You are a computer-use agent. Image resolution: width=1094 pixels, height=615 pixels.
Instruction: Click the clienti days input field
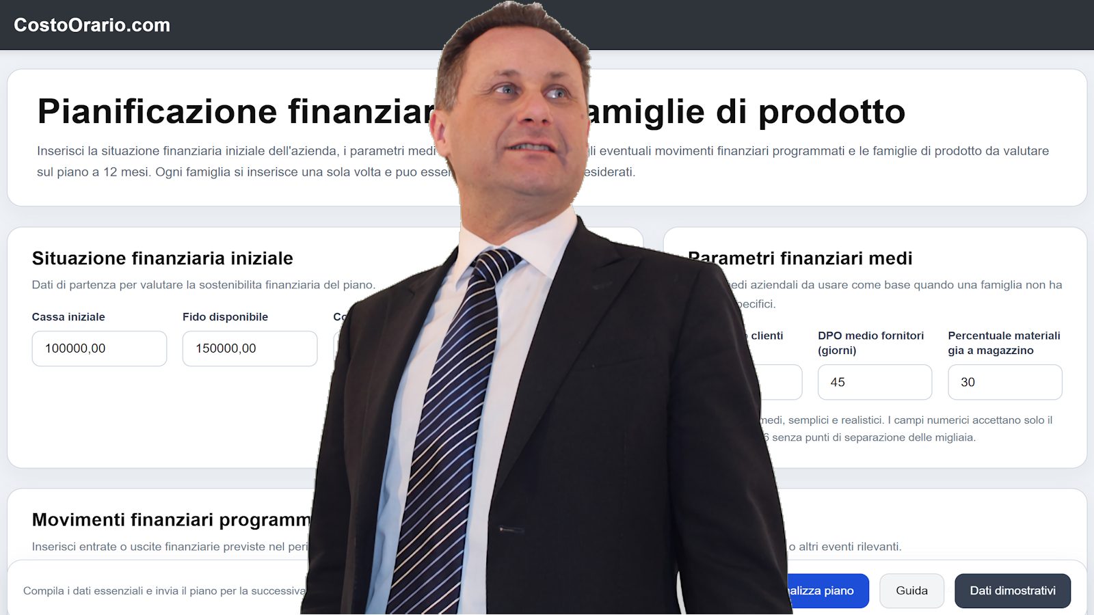(x=779, y=382)
